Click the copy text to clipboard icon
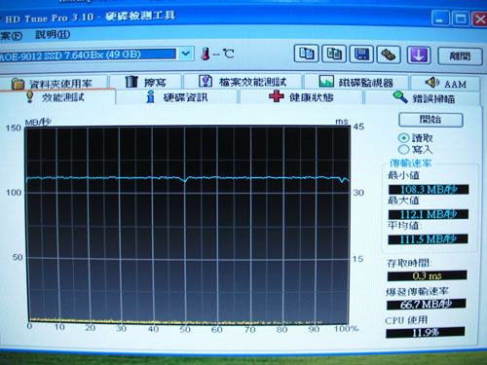The image size is (487, 365). pyautogui.click(x=306, y=54)
